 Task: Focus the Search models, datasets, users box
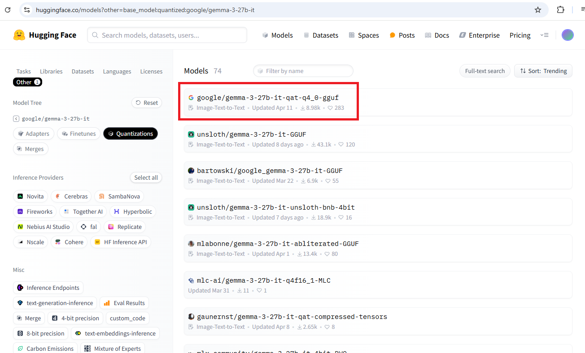(x=167, y=35)
